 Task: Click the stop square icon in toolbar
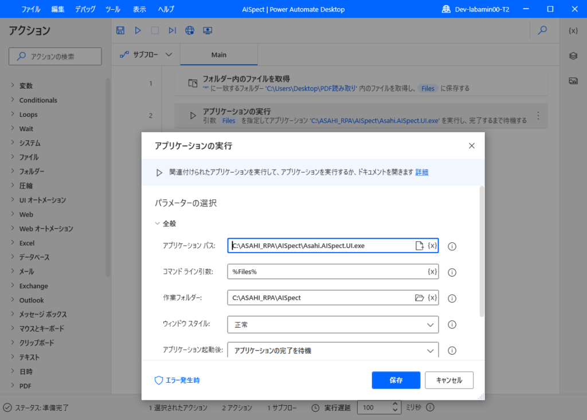[x=155, y=30]
